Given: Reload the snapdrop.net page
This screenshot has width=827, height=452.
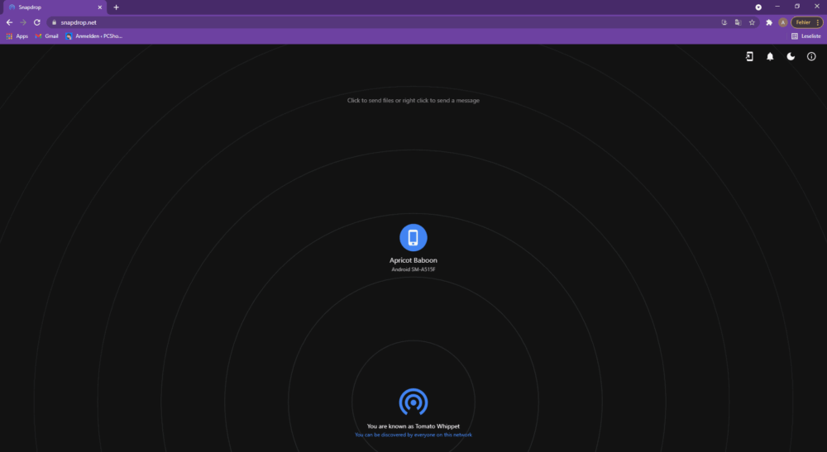Looking at the screenshot, I should (x=37, y=22).
